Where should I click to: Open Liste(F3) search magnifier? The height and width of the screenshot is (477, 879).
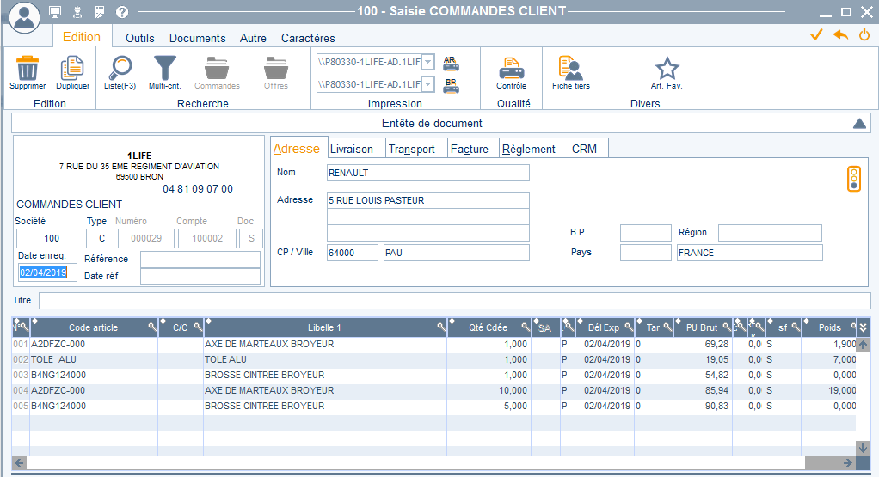click(x=120, y=68)
